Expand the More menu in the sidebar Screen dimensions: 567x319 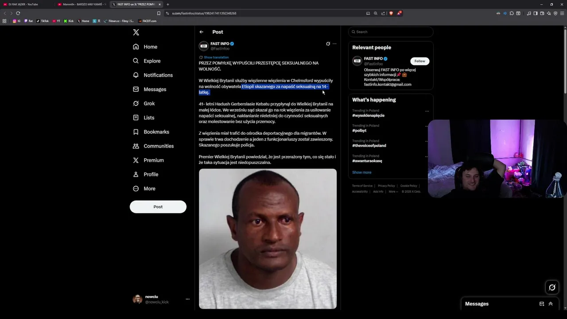[144, 188]
